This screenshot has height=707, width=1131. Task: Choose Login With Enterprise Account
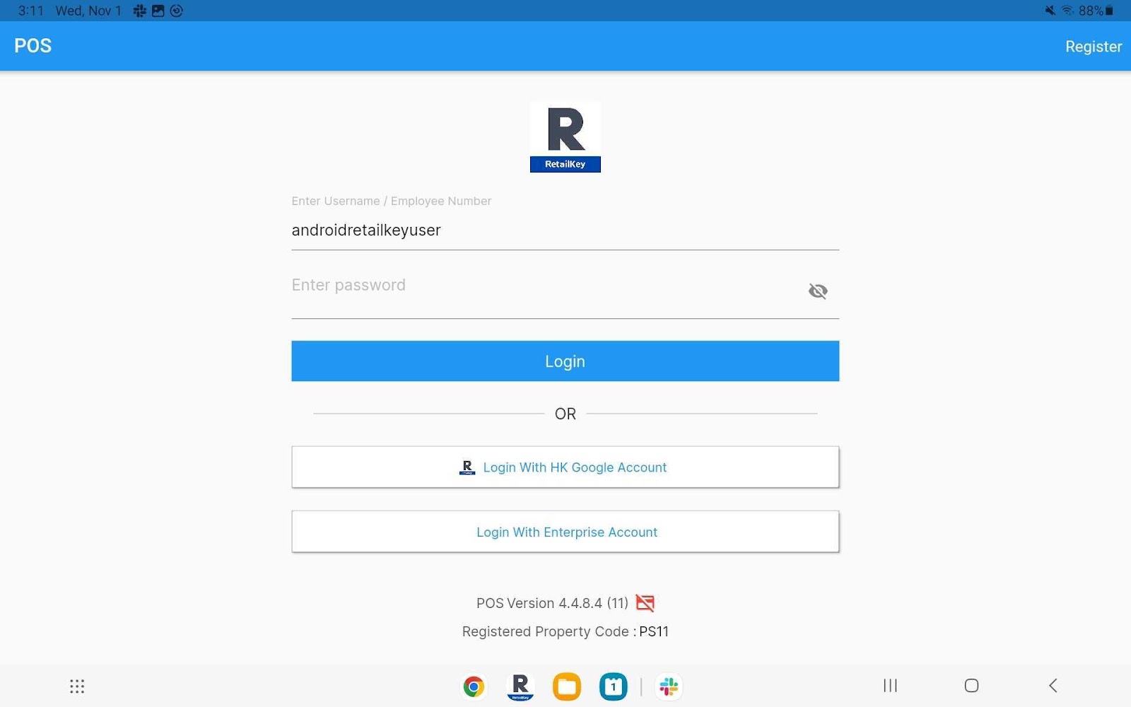(565, 532)
